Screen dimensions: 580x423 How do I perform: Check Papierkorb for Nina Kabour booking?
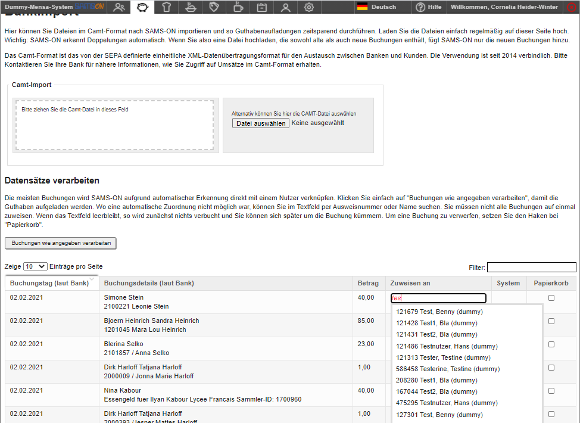pyautogui.click(x=551, y=391)
